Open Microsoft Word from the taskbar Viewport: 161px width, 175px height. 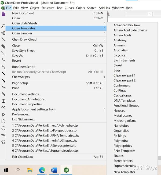coord(54,170)
